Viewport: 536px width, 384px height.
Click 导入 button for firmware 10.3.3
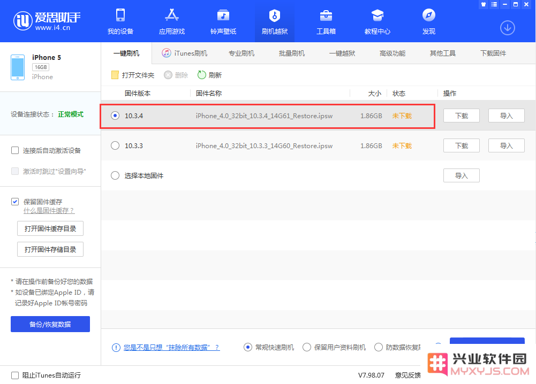point(506,146)
